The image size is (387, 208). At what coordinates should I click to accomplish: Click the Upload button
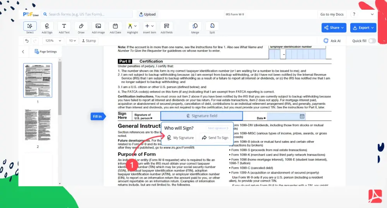coord(147,14)
